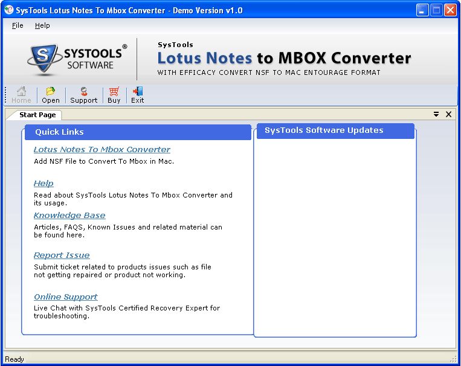Close the Start Page tab panel
The image size is (461, 366).
(x=448, y=114)
